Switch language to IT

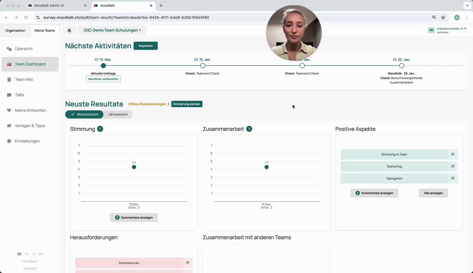(x=34, y=254)
